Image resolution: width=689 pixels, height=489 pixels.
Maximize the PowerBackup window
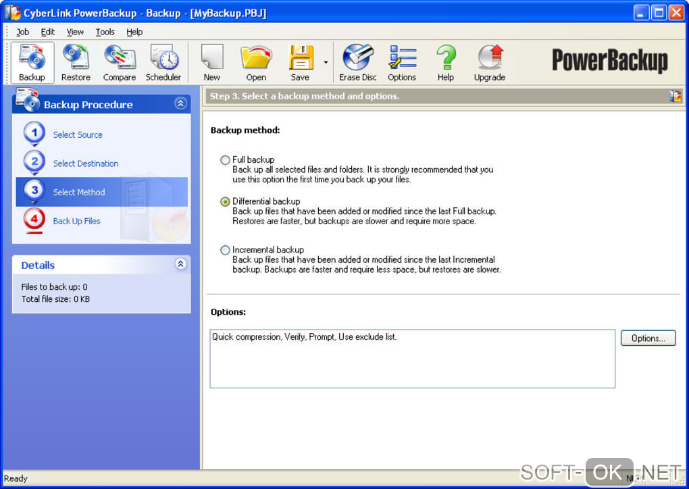pos(659,13)
